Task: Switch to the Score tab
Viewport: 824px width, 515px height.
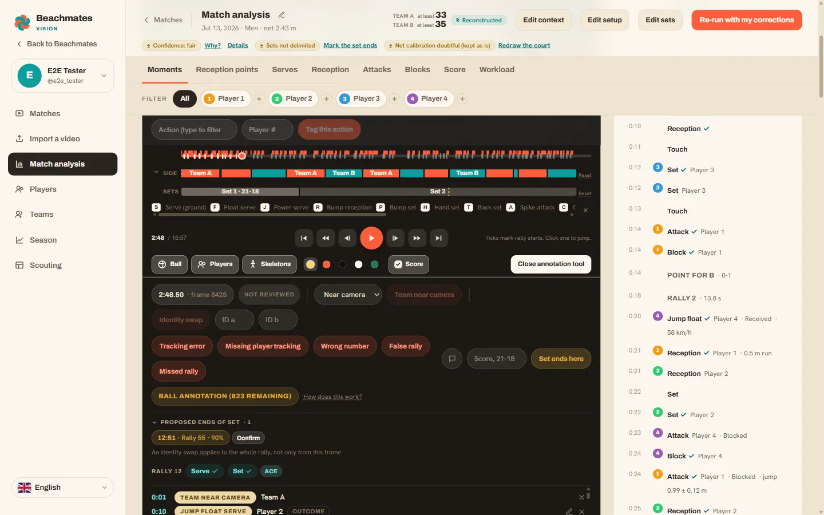Action: [455, 70]
